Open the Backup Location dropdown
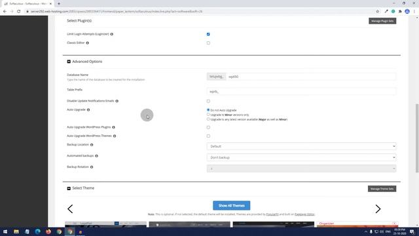 click(301, 146)
